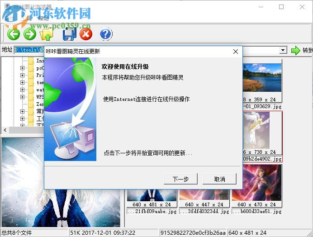
Task: Click dimension label 640 x 470 x 24
Action: click(257, 204)
